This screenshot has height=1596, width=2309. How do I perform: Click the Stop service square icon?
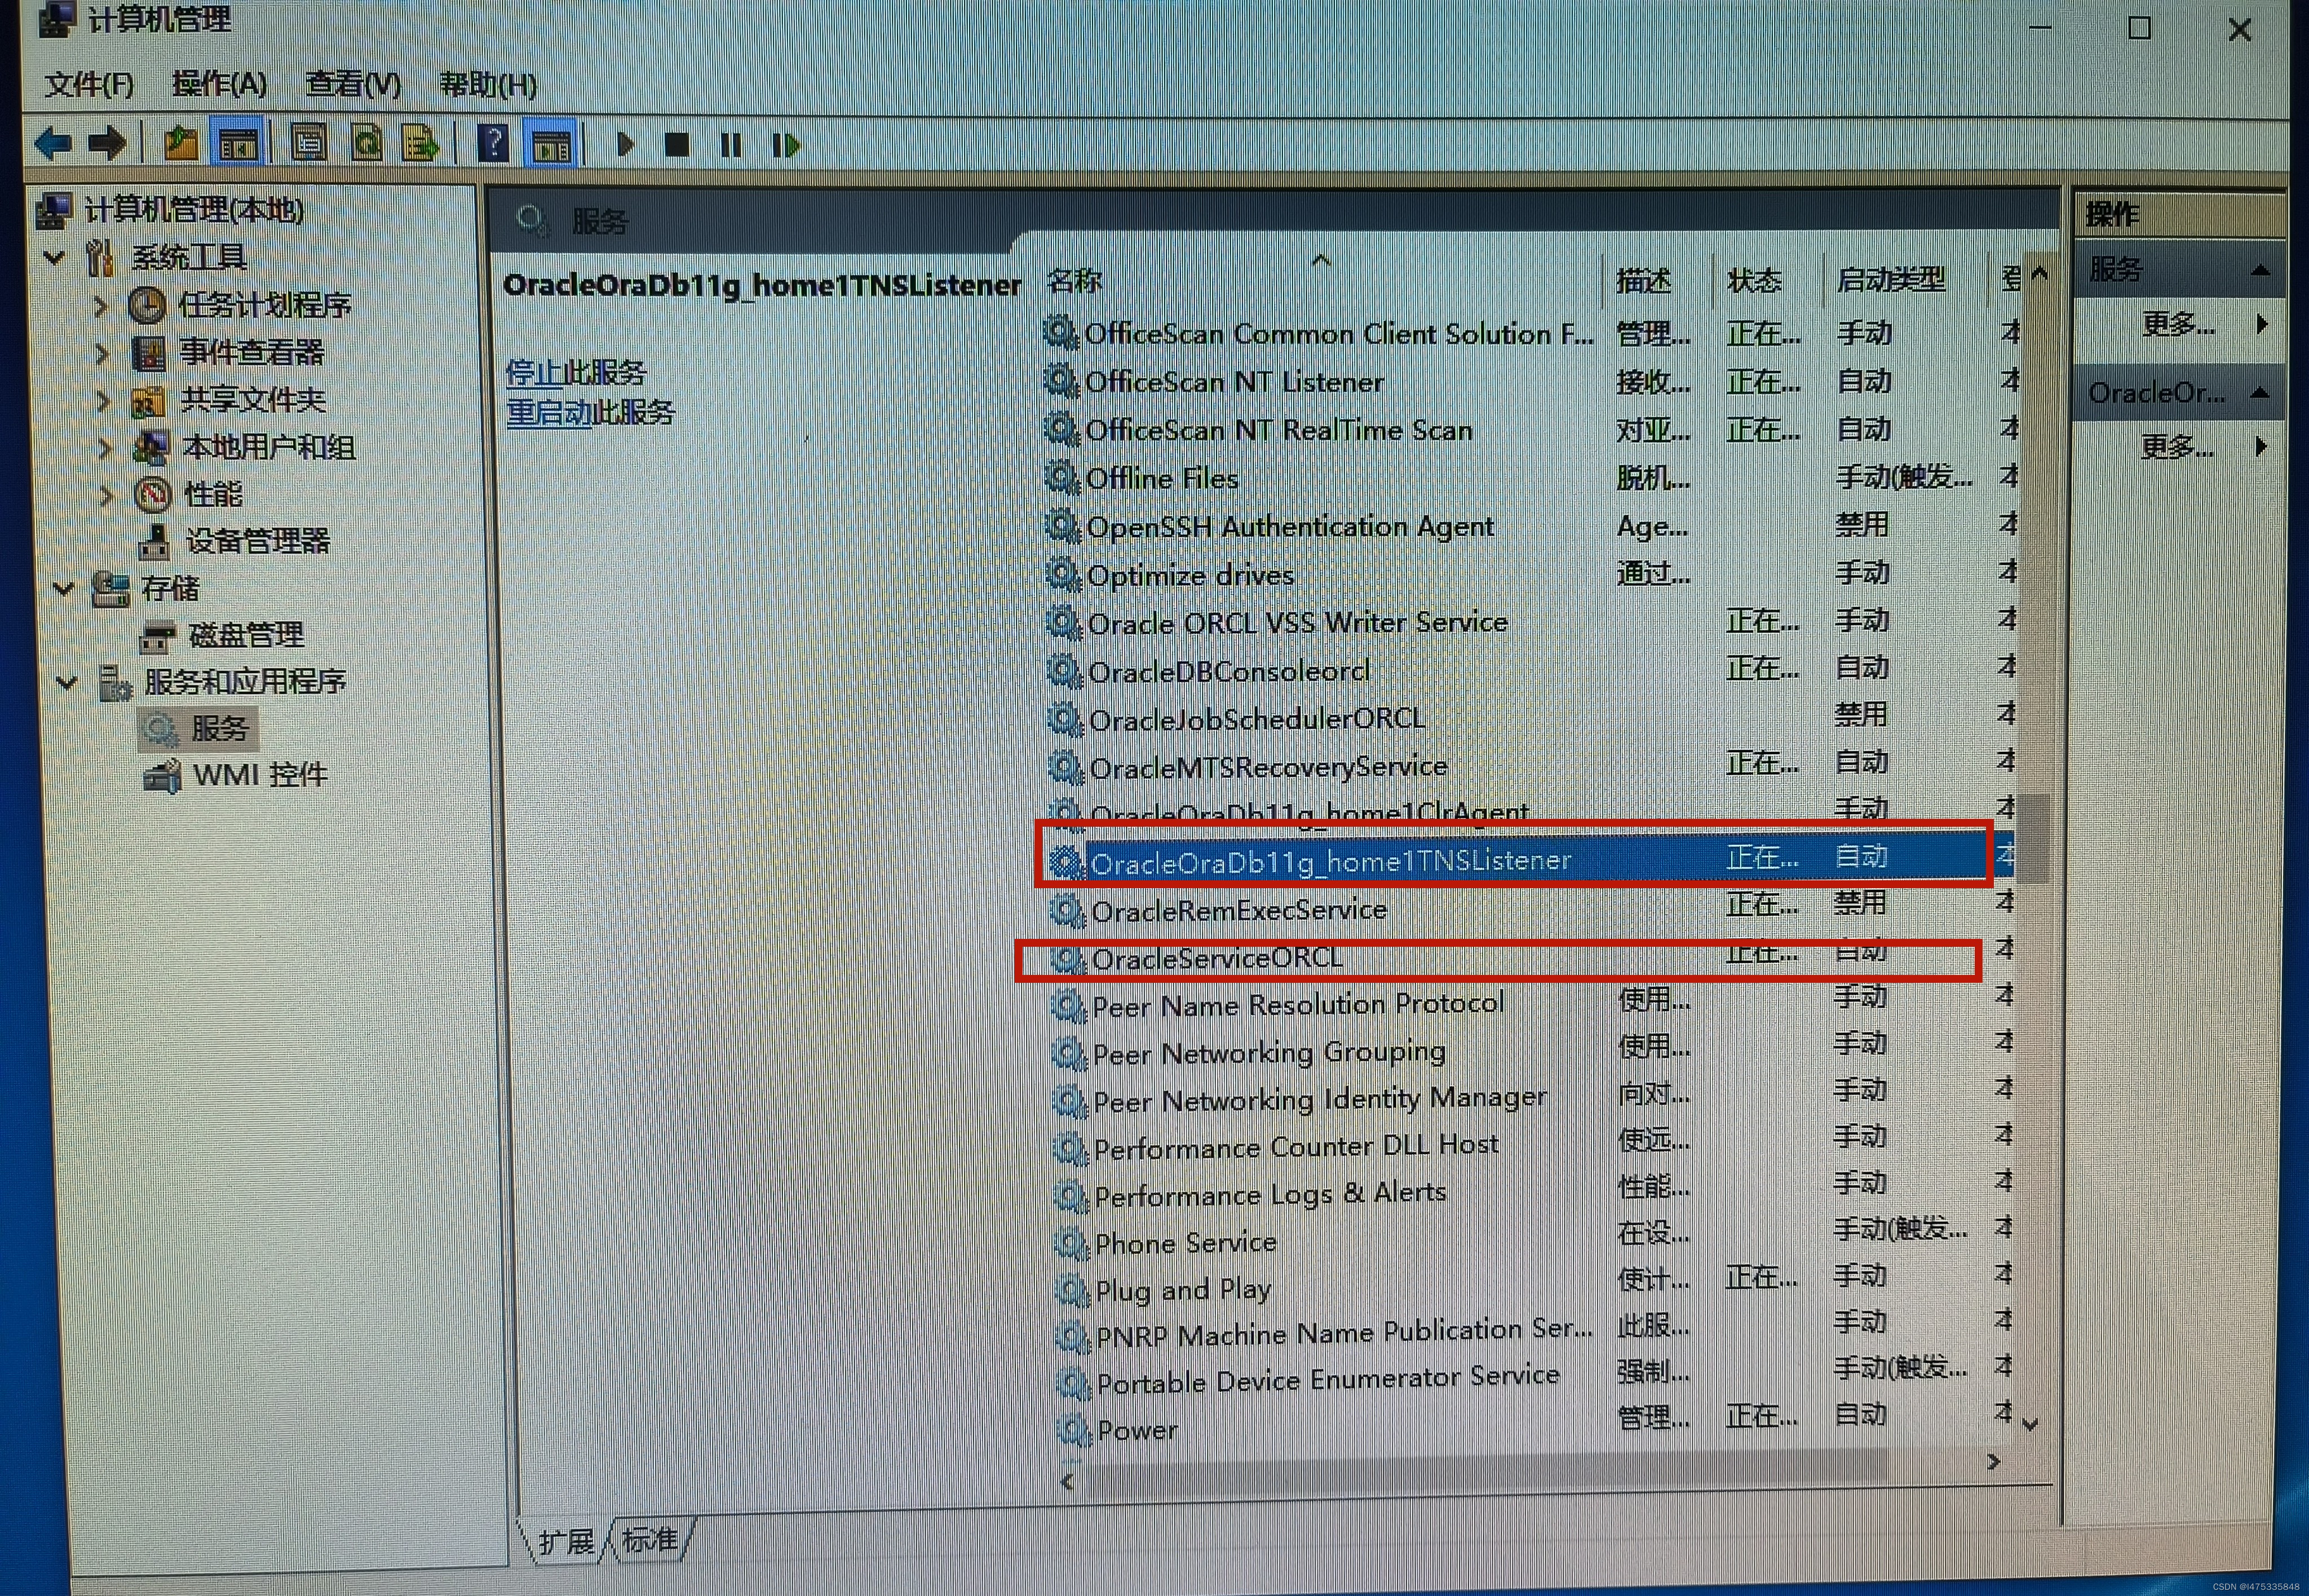point(677,146)
